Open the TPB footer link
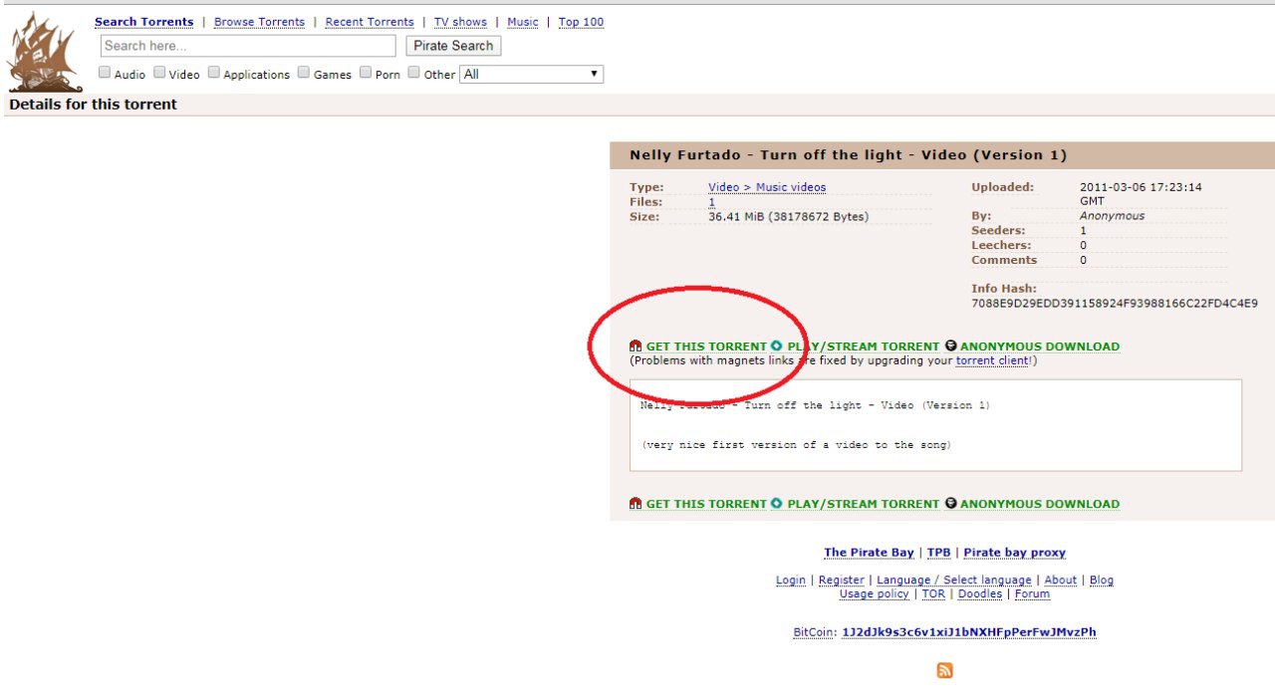 click(x=939, y=553)
